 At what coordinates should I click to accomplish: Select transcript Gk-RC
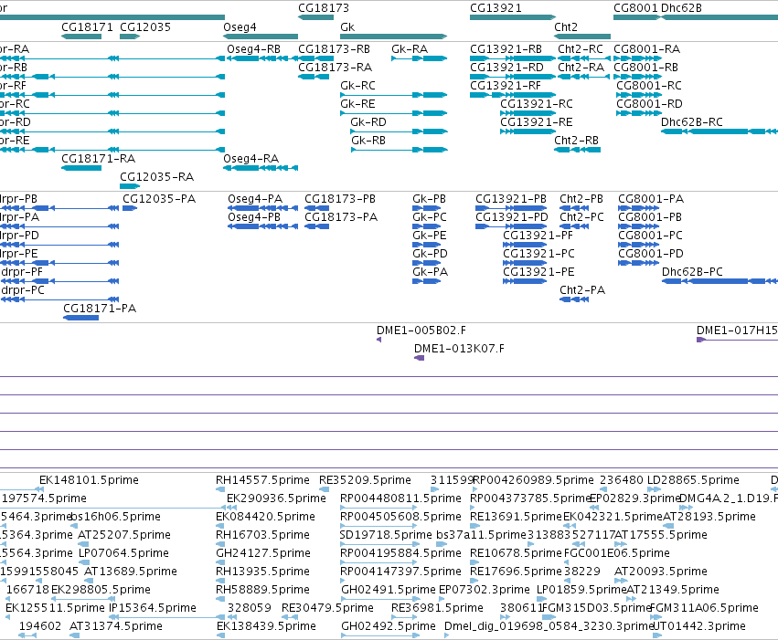(357, 86)
